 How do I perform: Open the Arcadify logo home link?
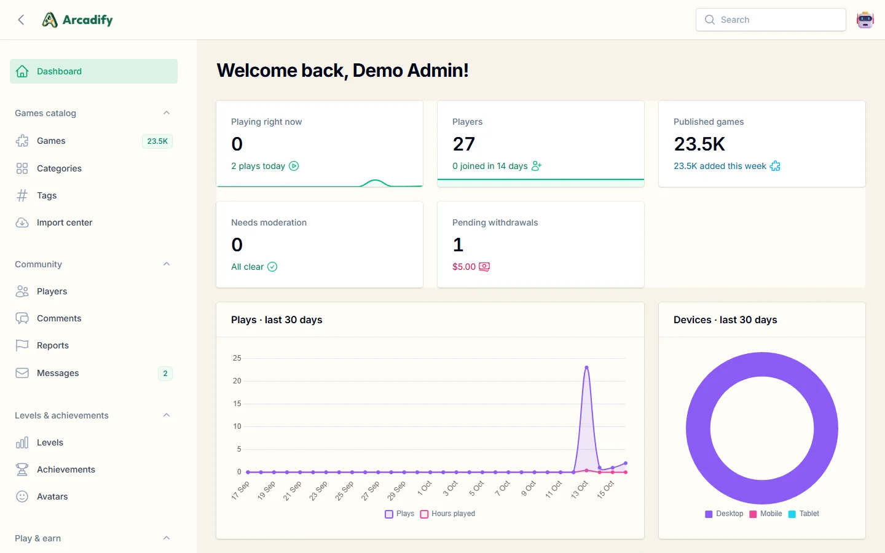pyautogui.click(x=77, y=20)
